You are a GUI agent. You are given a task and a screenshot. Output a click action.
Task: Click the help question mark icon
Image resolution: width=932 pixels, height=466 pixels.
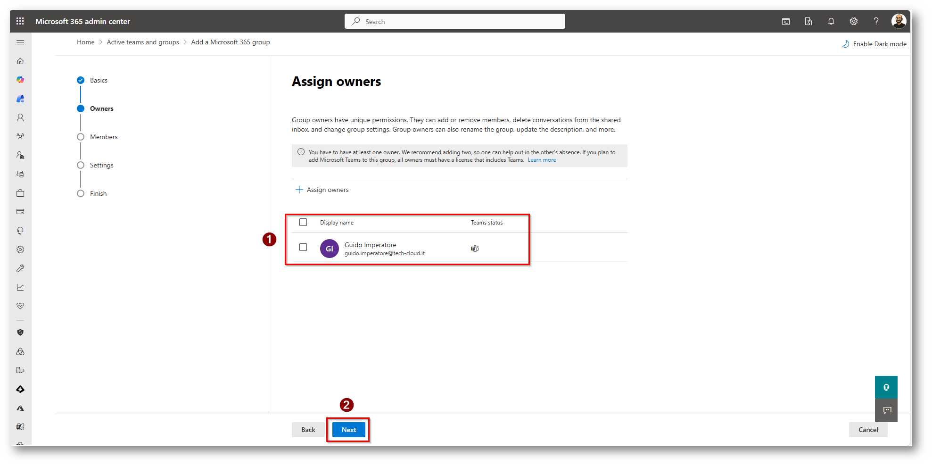pyautogui.click(x=876, y=21)
